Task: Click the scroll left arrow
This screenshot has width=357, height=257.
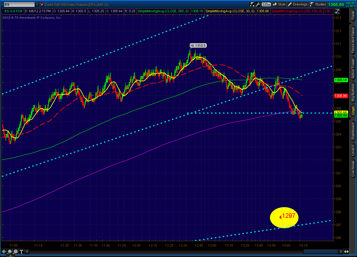Action: [x=27, y=251]
